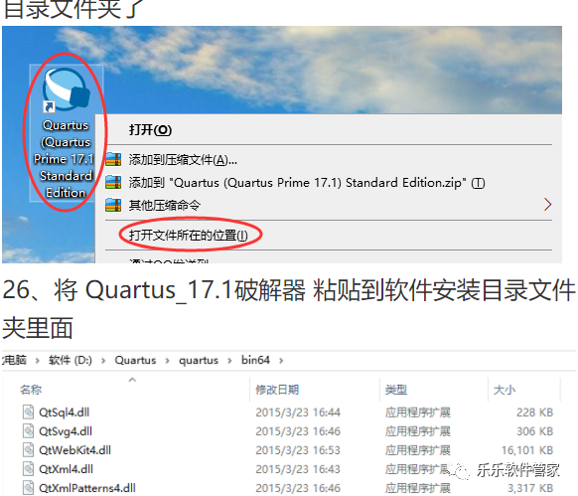The image size is (578, 496).
Task: Click WinRAR icon beside 添加到压缩文件(A)
Action: 113,159
